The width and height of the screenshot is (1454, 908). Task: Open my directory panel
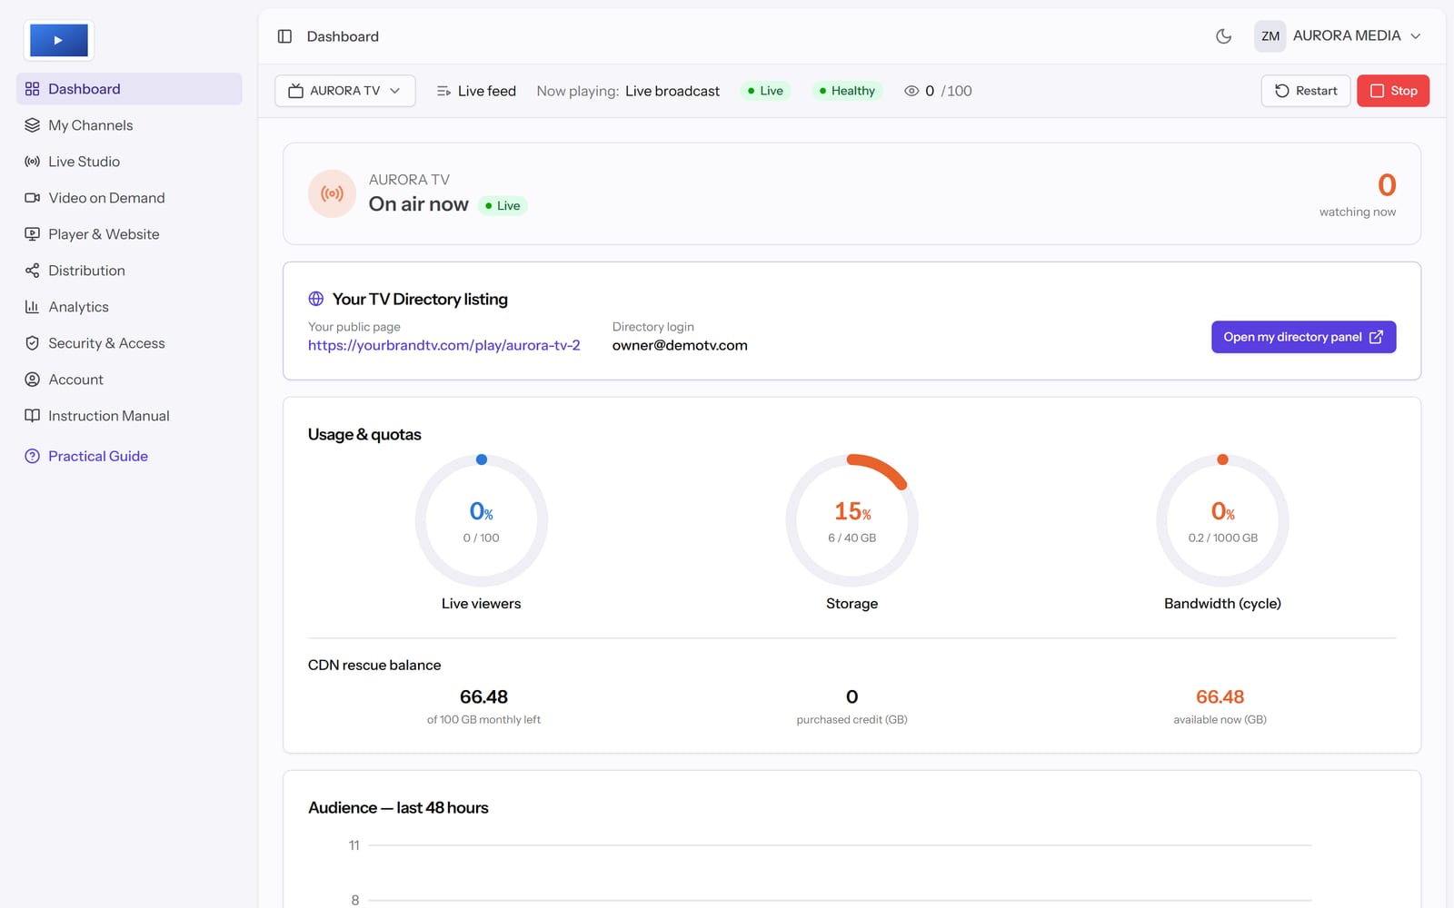(x=1303, y=337)
